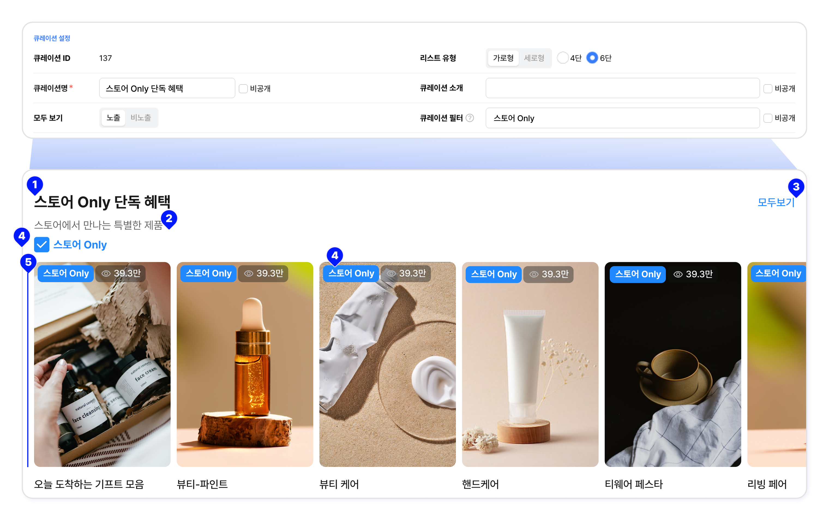Check 비공개 next to 큐레이션명 field
The image size is (829, 525).
pos(244,88)
